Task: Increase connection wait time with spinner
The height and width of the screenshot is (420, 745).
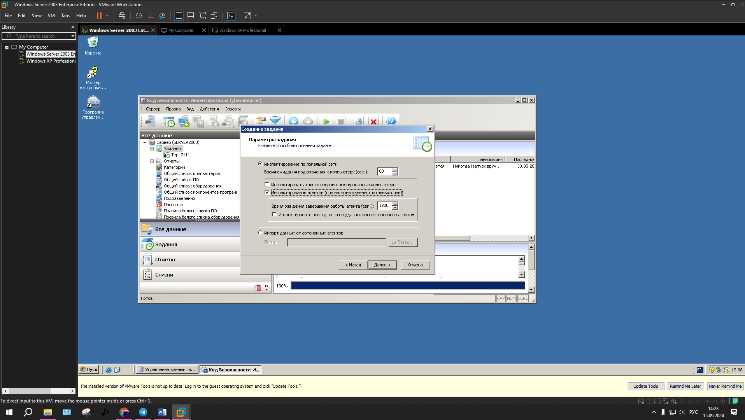Action: coord(395,170)
